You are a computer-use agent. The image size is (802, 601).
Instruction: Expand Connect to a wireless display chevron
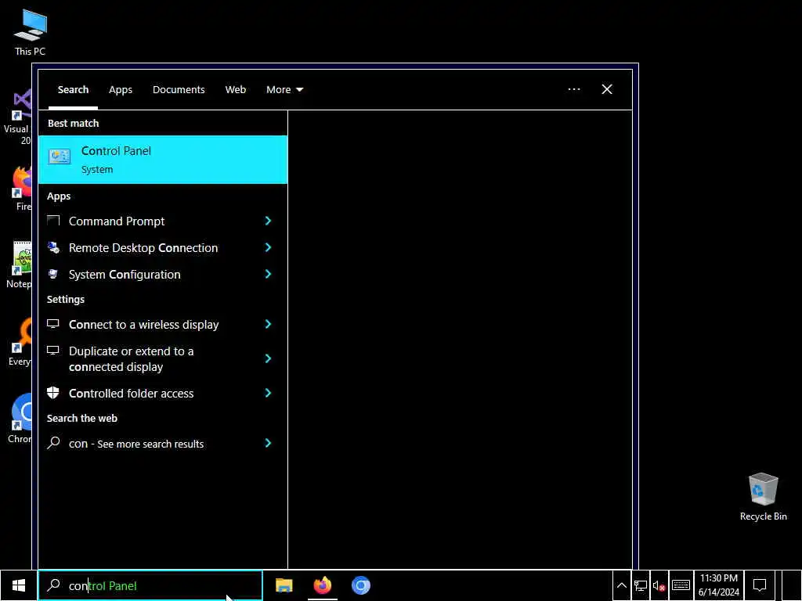point(268,324)
